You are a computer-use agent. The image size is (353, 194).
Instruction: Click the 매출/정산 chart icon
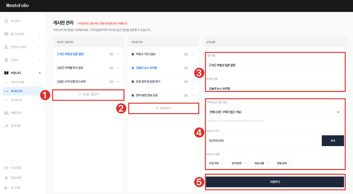[x=6, y=113]
